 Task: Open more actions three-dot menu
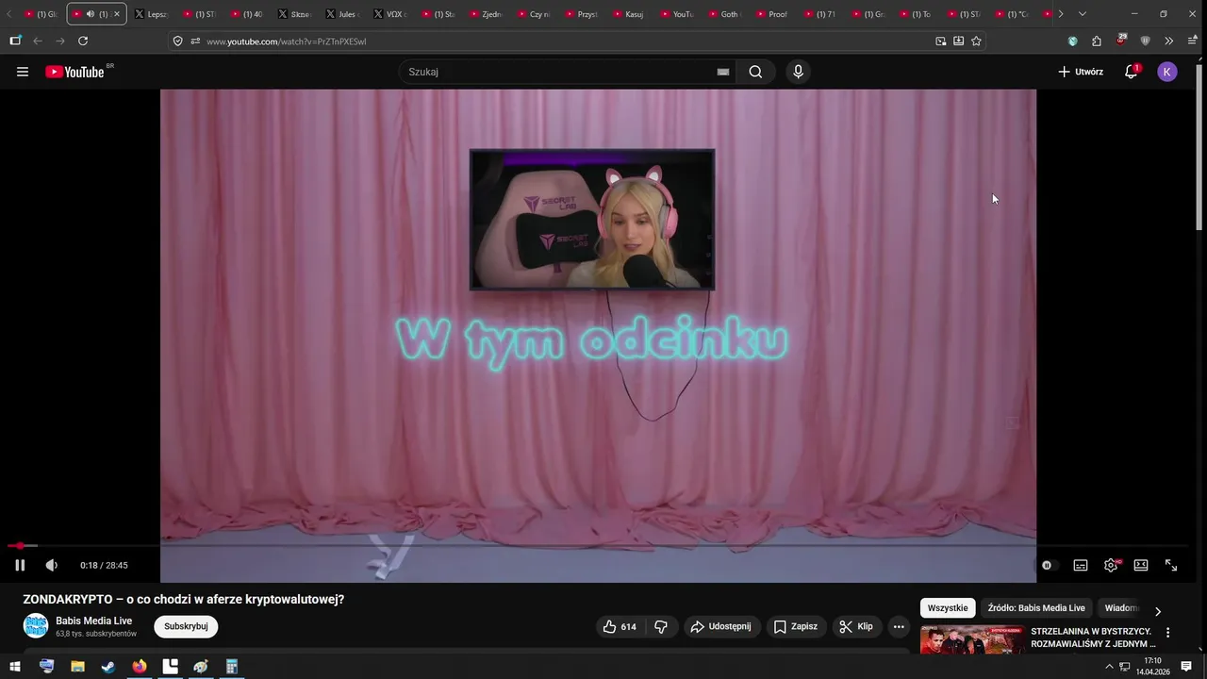[x=899, y=626]
